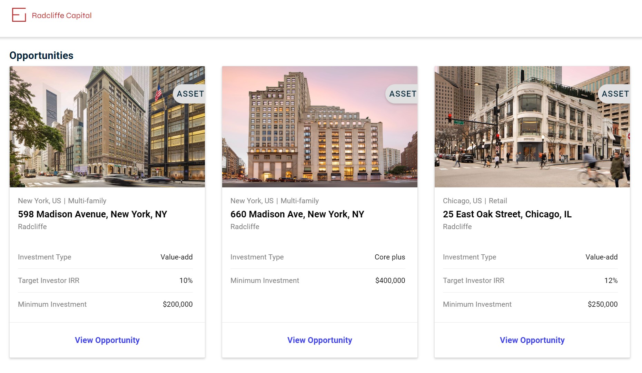Select the 660 Madison Ave, New York title
This screenshot has height=373, width=642.
click(x=297, y=214)
